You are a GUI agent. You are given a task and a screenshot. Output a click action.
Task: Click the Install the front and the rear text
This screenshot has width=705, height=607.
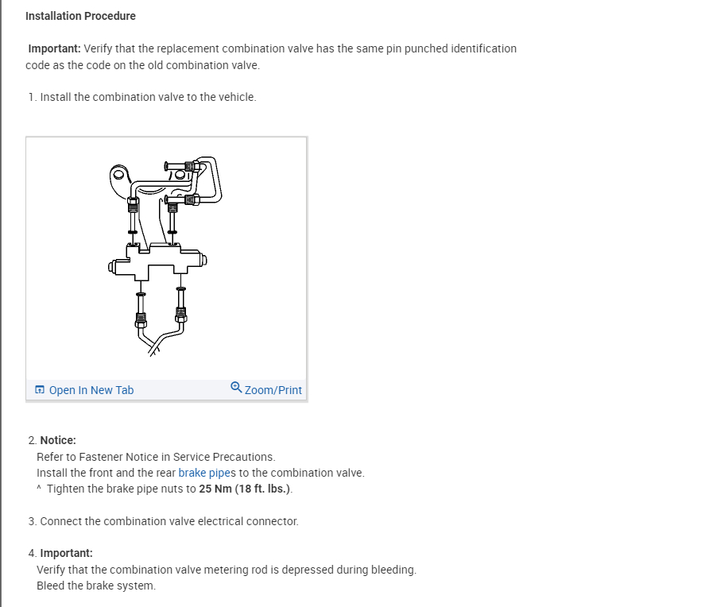coord(107,473)
